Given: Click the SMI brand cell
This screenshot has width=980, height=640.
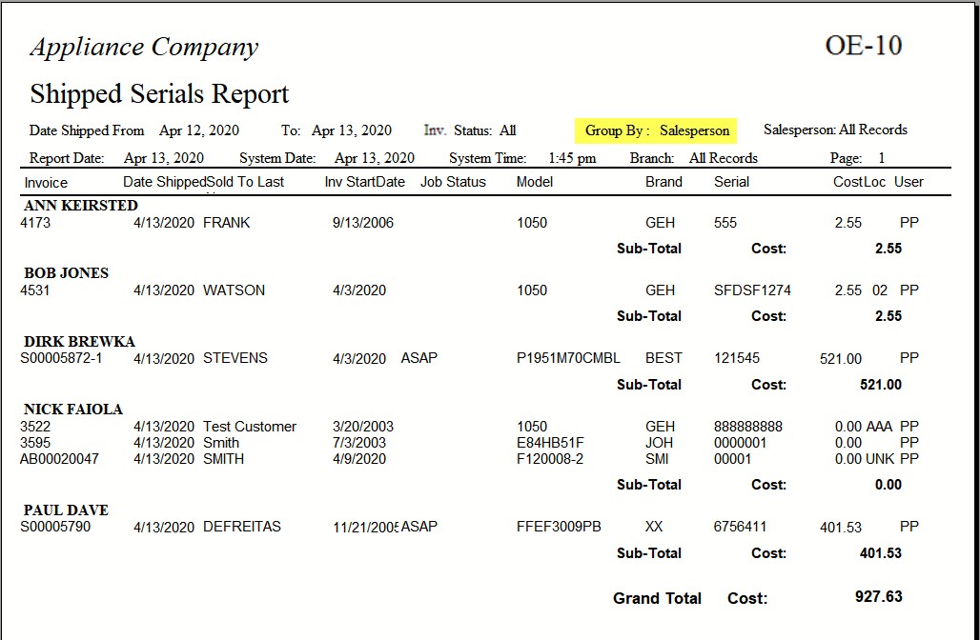Looking at the screenshot, I should click(657, 459).
